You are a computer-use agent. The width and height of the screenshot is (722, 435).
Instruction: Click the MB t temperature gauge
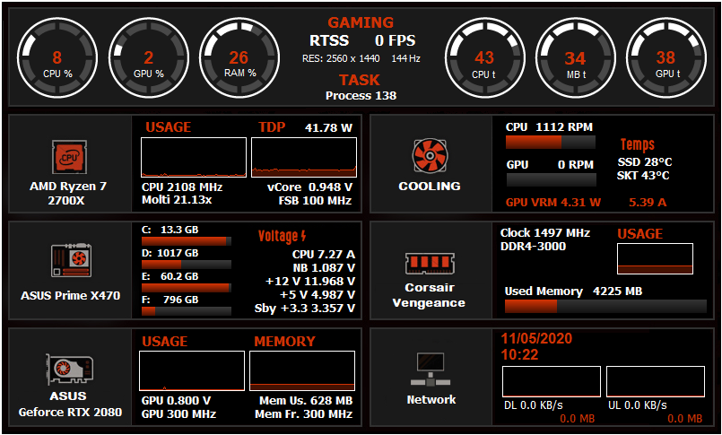[576, 58]
